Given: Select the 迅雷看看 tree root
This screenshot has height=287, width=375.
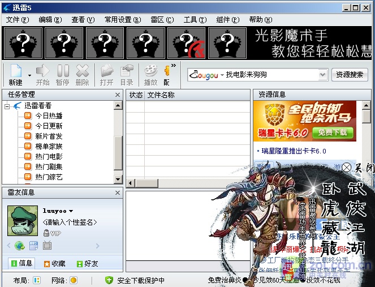Looking at the screenshot, I should [38, 105].
